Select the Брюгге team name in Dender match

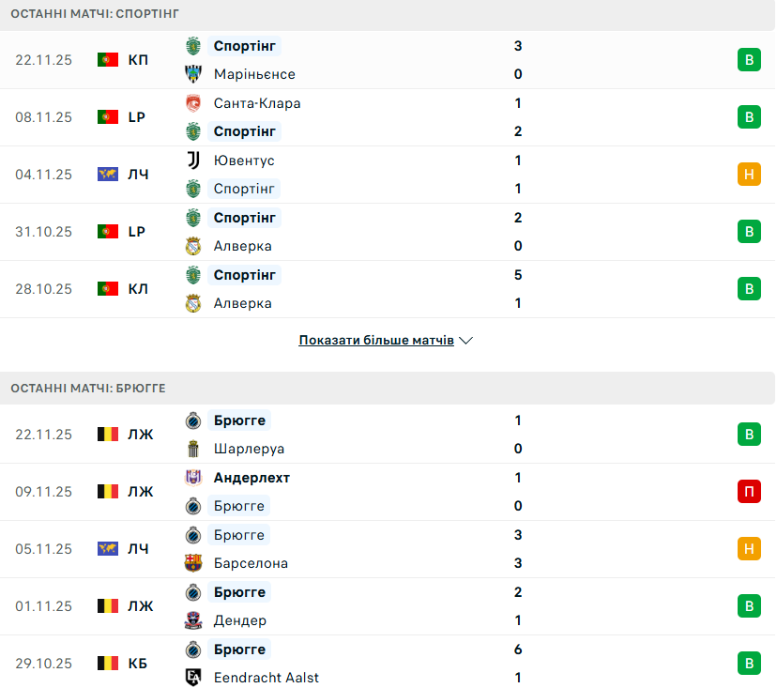click(x=239, y=592)
